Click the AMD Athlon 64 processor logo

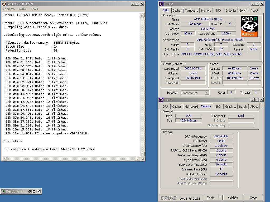pyautogui.click(x=249, y=26)
